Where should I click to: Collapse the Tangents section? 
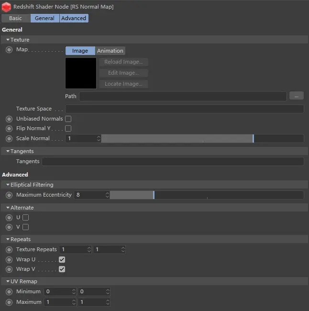[8, 151]
